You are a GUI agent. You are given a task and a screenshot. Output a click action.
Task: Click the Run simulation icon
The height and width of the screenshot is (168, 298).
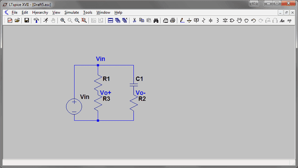(x=45, y=20)
